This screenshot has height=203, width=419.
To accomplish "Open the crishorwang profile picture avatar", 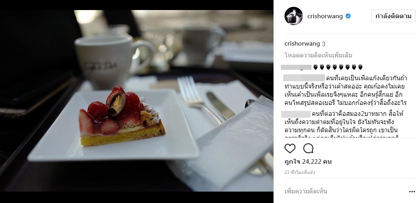I will pyautogui.click(x=293, y=16).
